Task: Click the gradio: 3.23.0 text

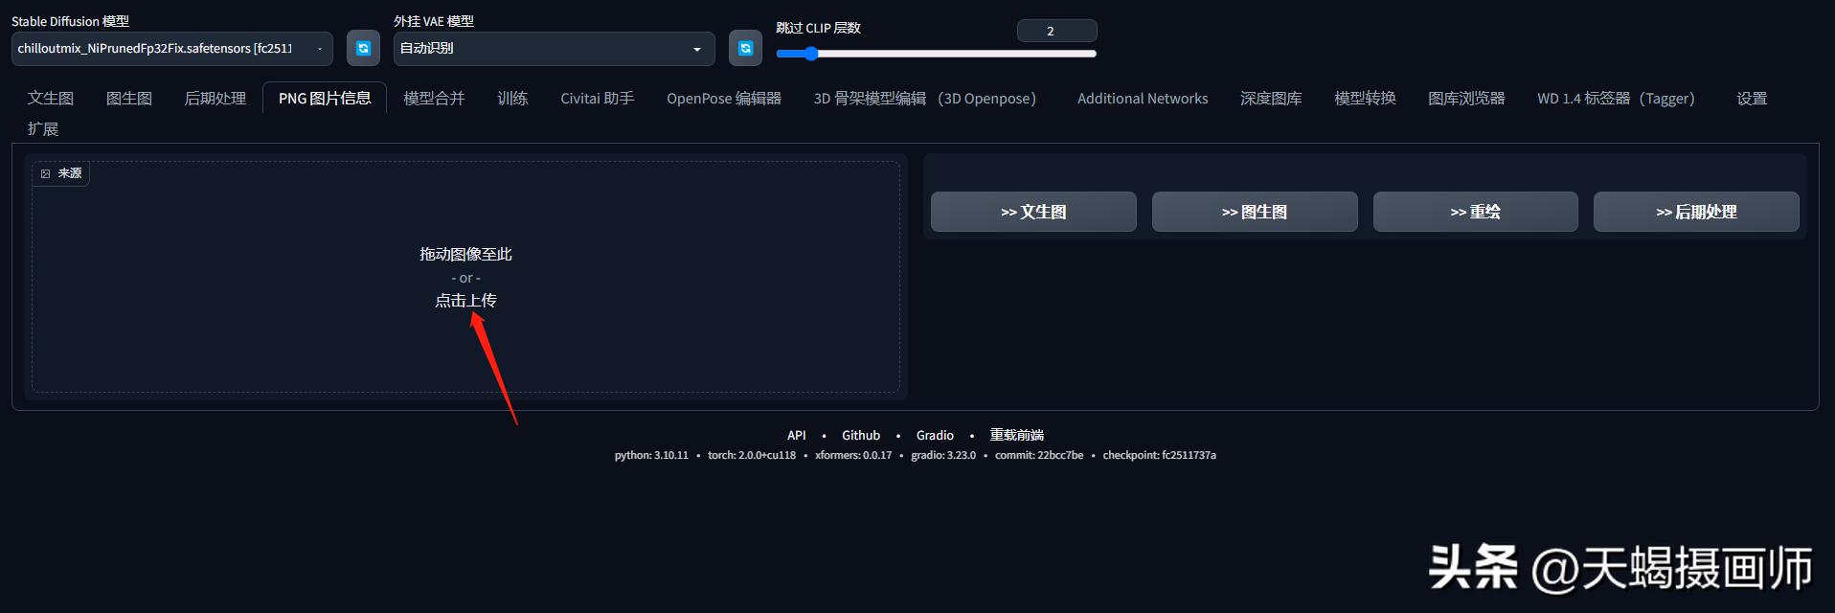Action: click(943, 455)
